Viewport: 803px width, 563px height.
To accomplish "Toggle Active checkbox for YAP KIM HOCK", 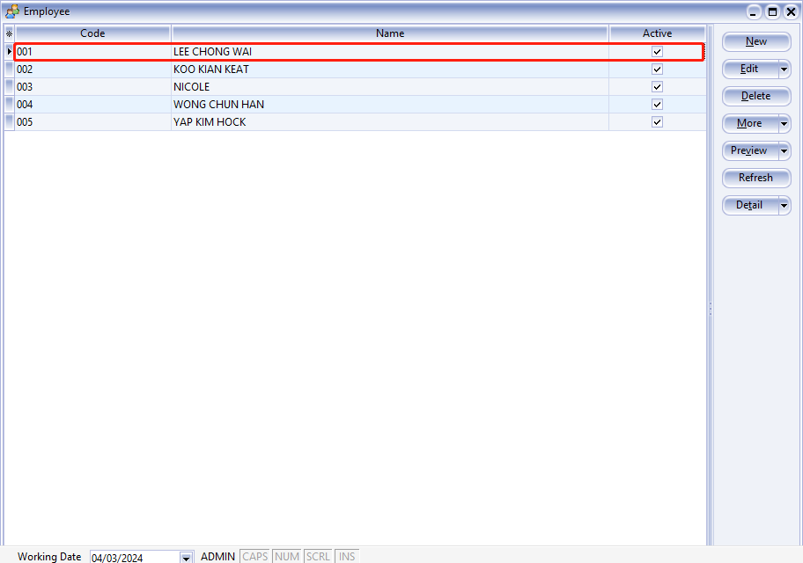I will 657,122.
